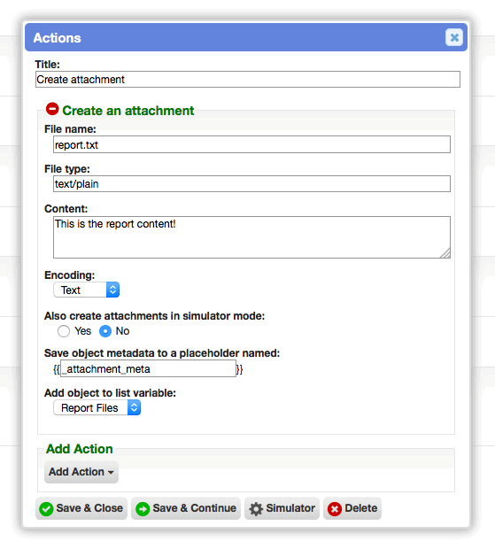Click inside the Content text area
Screen dimensions: 495x549
[251, 237]
